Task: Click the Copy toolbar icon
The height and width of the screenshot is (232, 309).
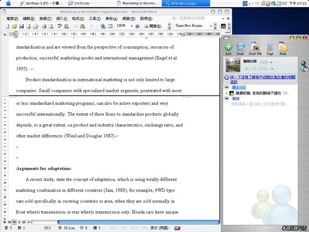Action: tap(75, 26)
